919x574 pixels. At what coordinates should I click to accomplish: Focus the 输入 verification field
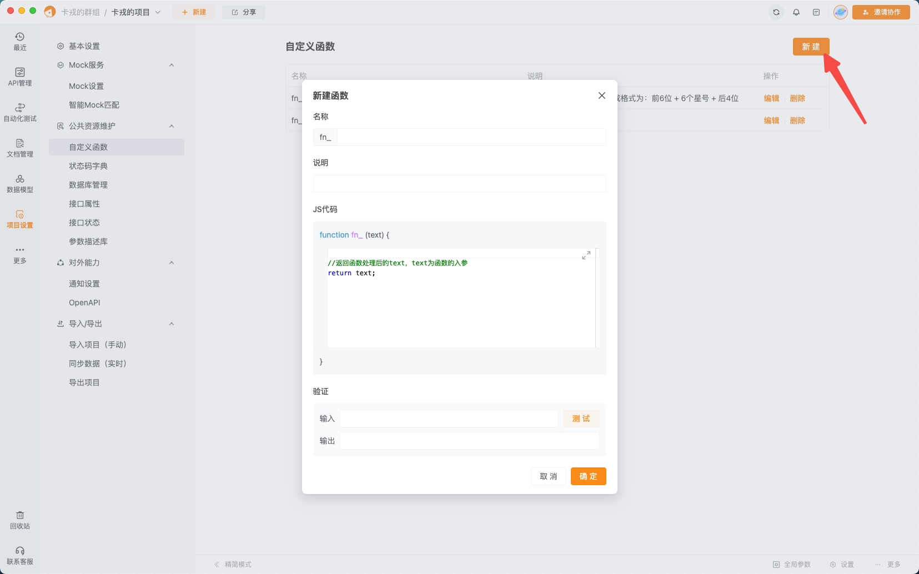coord(449,419)
